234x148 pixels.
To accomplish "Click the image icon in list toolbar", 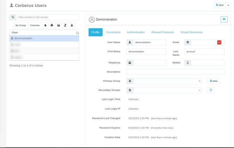I will tap(58, 25).
